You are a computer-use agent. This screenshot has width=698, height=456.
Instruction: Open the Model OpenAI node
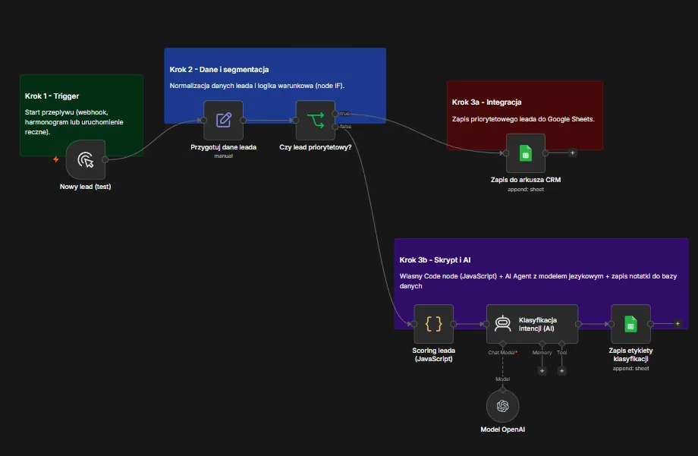(x=502, y=406)
